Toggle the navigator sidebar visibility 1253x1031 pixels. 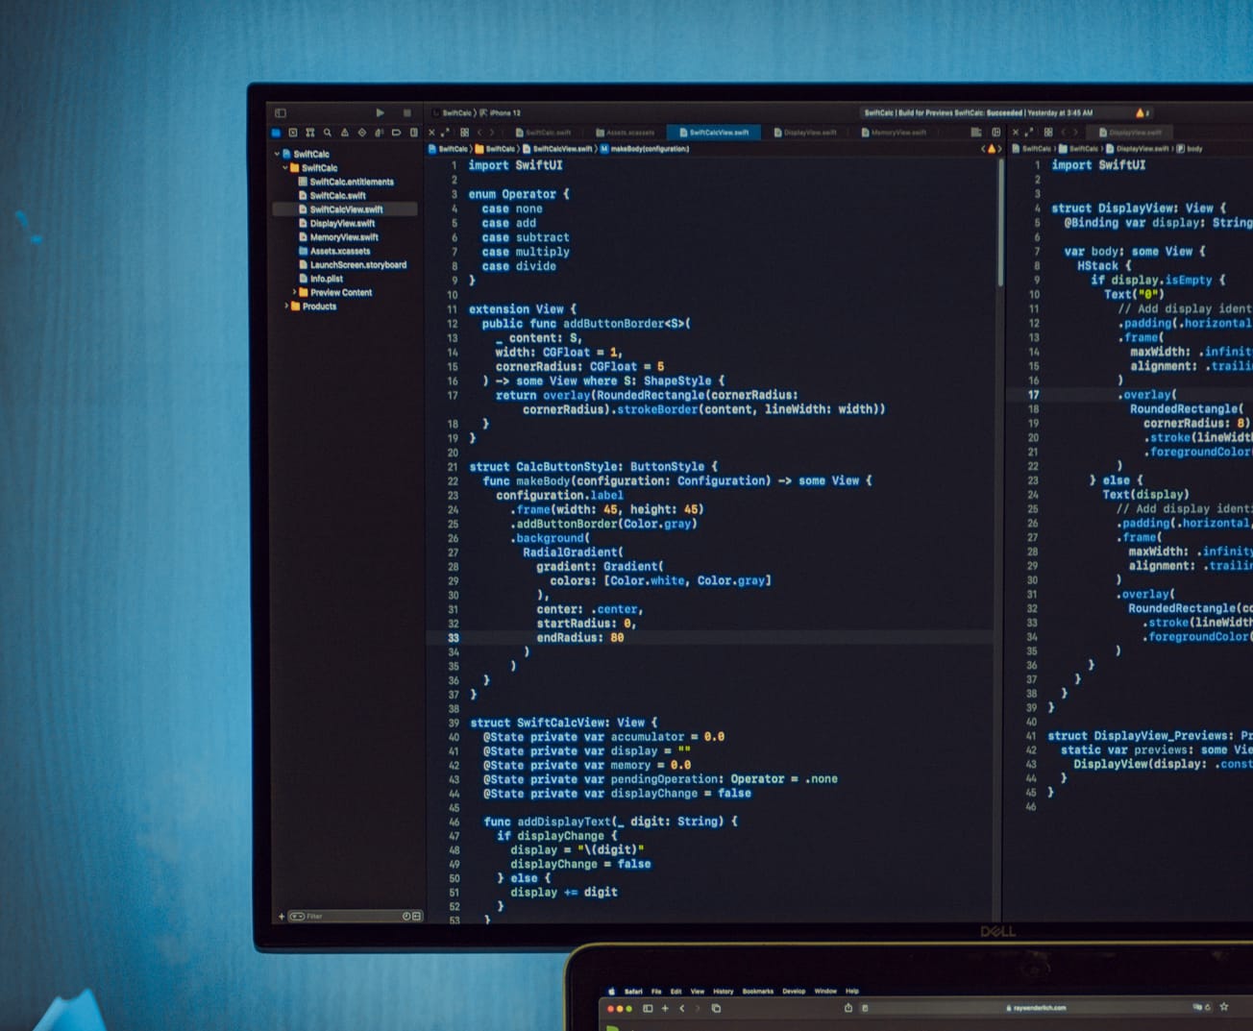click(x=281, y=113)
